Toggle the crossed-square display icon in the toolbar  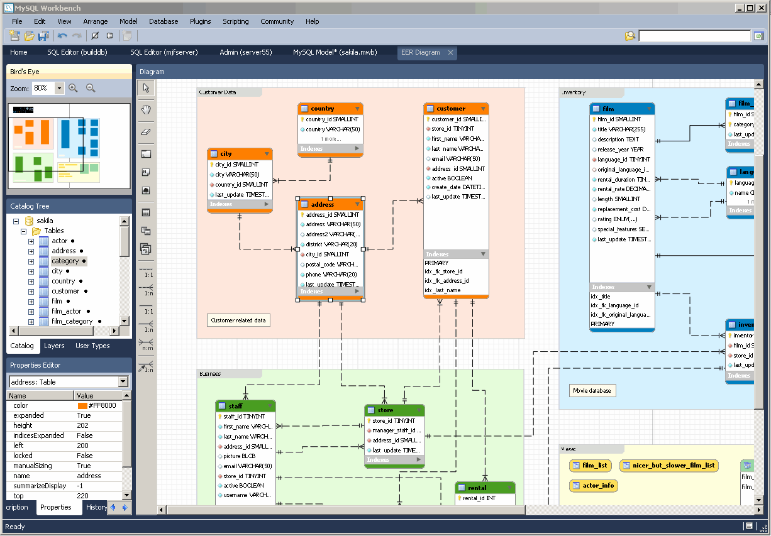[94, 36]
